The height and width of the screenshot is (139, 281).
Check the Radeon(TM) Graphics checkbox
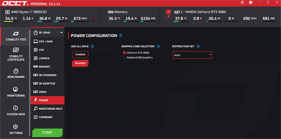(124, 58)
